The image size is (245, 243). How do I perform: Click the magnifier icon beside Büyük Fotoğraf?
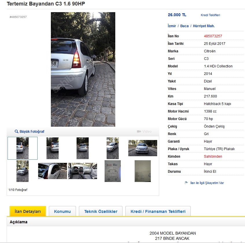pyautogui.click(x=16, y=131)
